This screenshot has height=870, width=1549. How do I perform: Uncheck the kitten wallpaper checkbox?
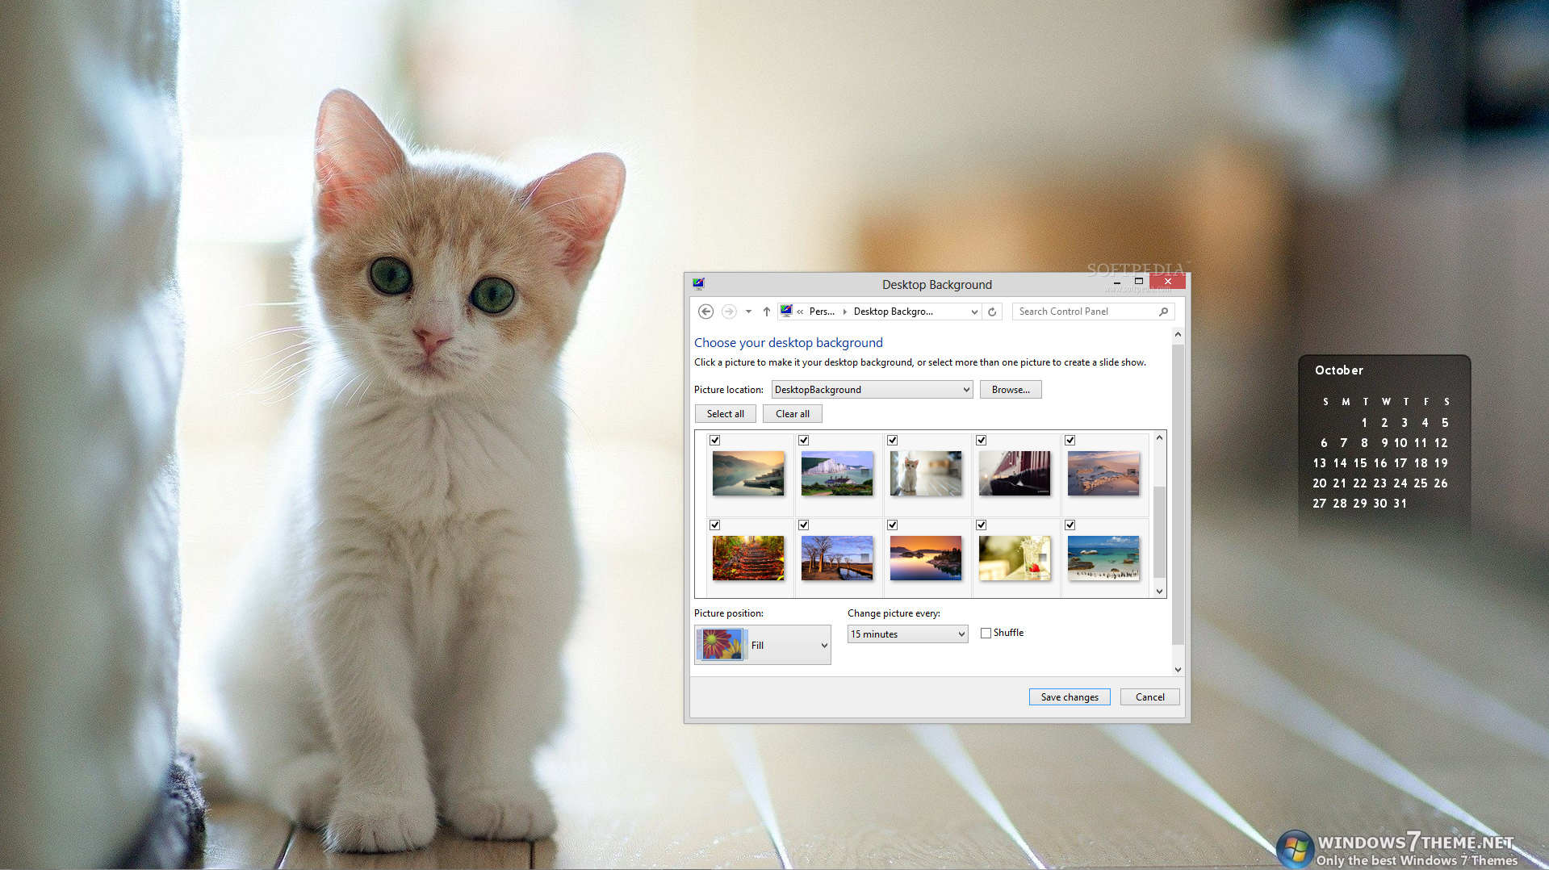coord(893,441)
